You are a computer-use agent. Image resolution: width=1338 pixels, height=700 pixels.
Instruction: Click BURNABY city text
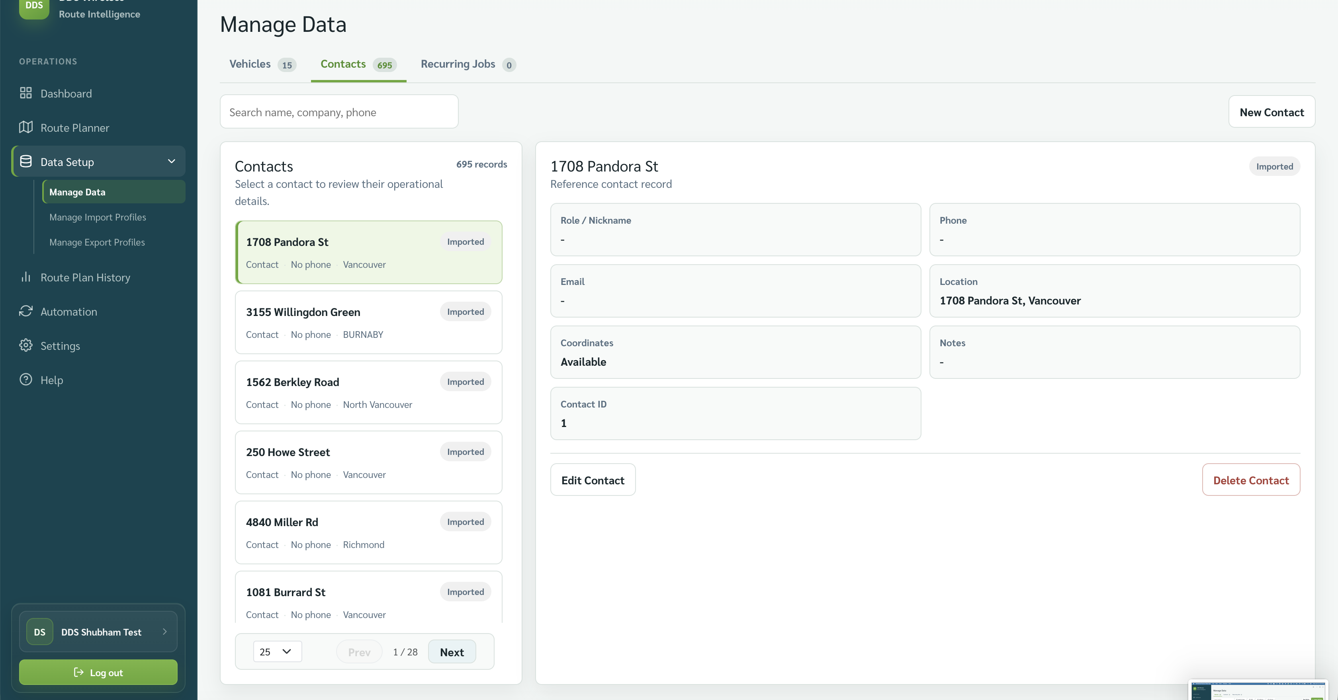363,335
